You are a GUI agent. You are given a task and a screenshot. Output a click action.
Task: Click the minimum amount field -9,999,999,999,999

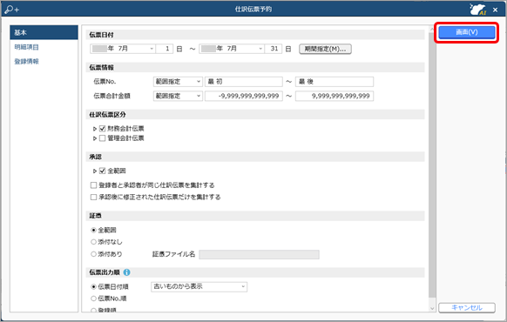point(244,96)
